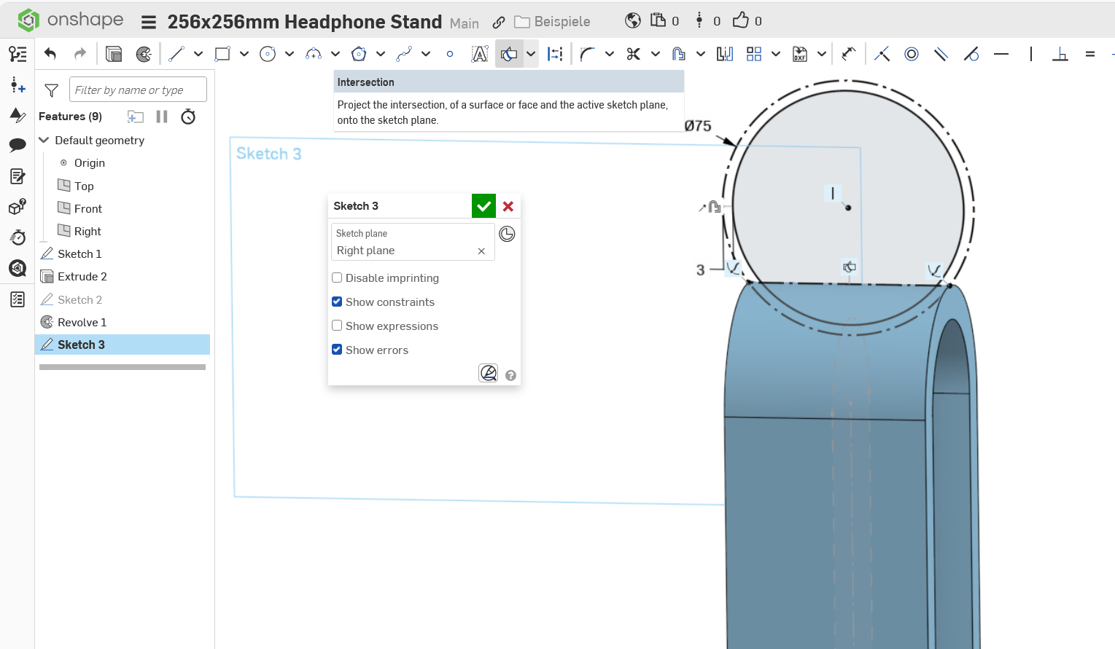Select the Revolve tool icon
1115x649 pixels.
144,54
